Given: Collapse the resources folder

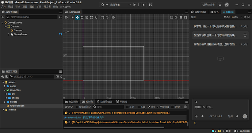Looking at the screenshot, I should [x=5, y=90].
